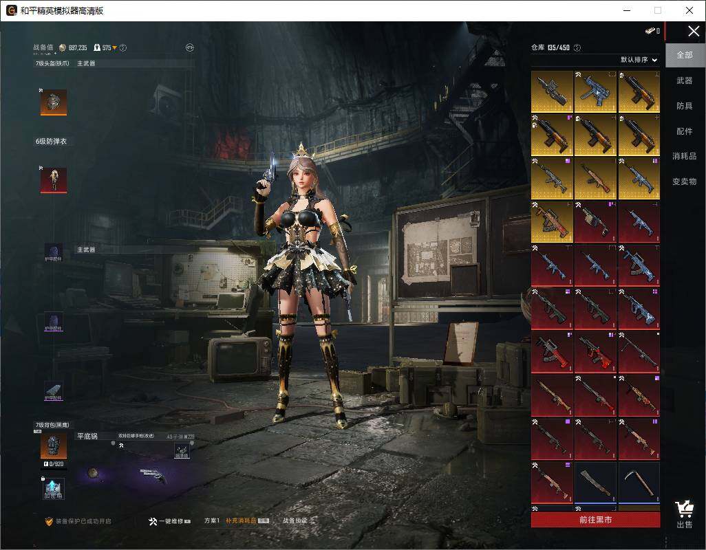The height and width of the screenshot is (550, 706).
Task: Click the 装备保护已成功开启 shield indicator
Action: [x=78, y=521]
